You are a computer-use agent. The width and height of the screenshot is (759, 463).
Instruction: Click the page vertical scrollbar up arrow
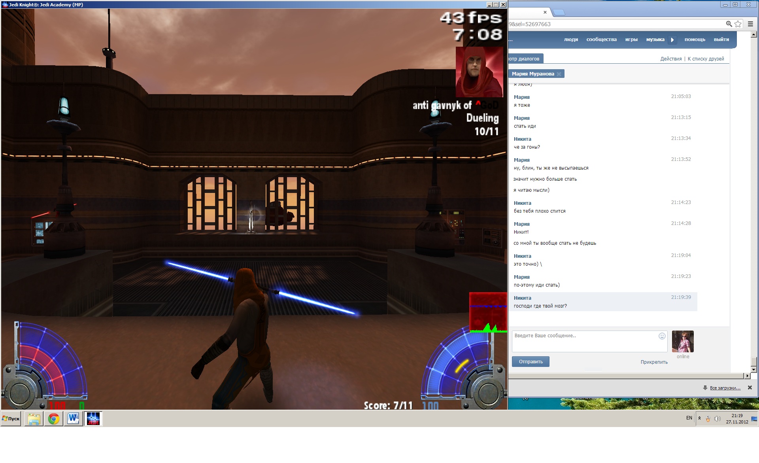pos(753,35)
